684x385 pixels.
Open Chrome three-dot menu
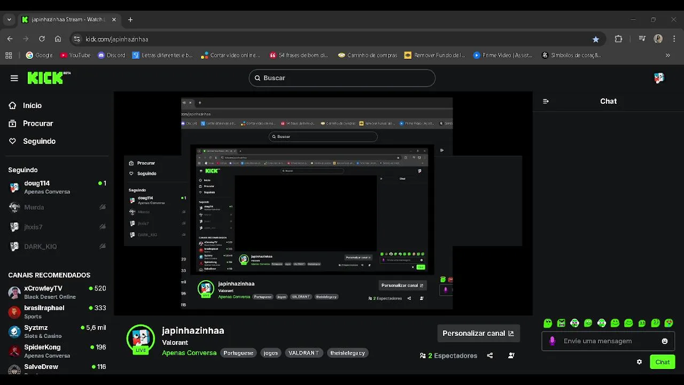click(673, 39)
